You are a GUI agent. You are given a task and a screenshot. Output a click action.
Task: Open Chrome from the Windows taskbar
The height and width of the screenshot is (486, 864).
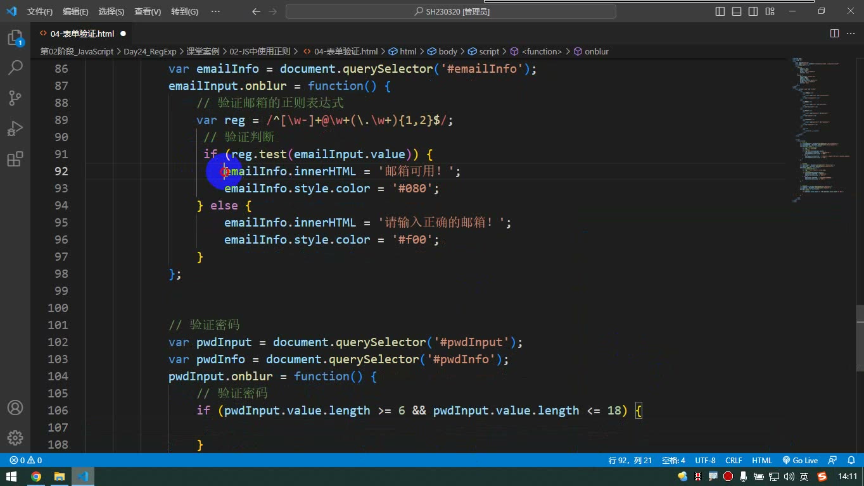pos(36,477)
